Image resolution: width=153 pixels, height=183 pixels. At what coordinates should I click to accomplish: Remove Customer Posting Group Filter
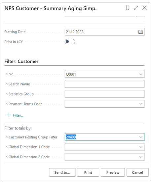tap(7, 137)
